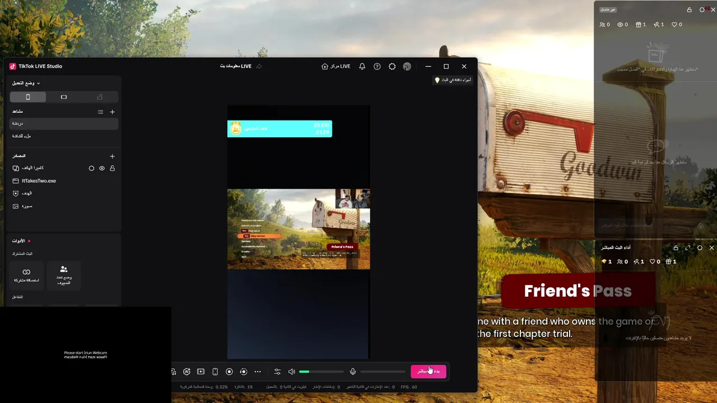Image resolution: width=717 pixels, height=403 pixels.
Task: Adjust the speaker volume slider
Action: coord(322,372)
